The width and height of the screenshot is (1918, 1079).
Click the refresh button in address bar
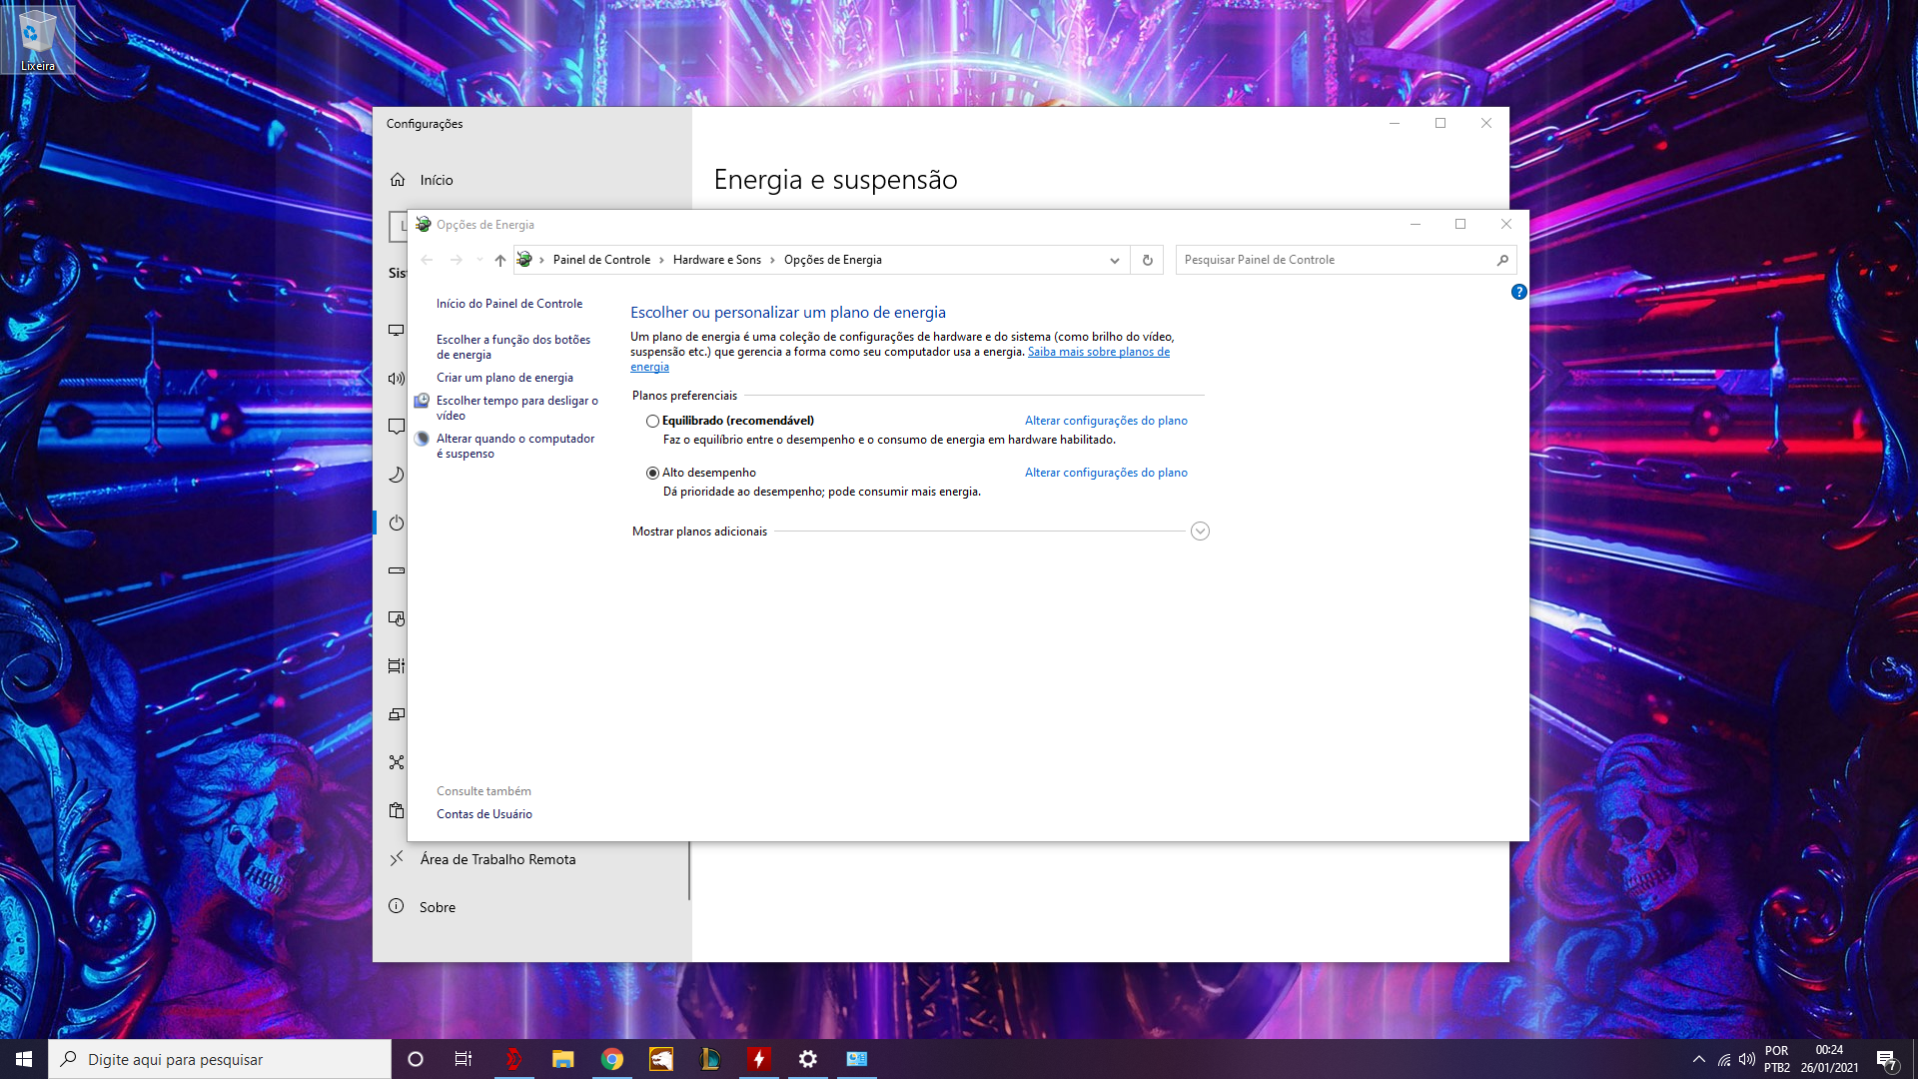(x=1147, y=260)
